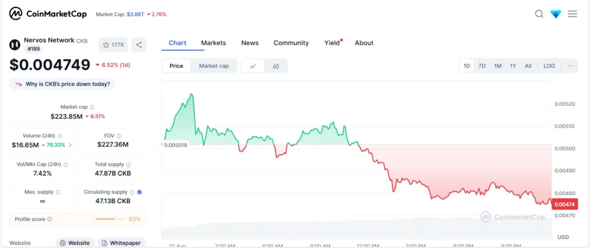Switch to line chart view icon

tap(253, 66)
